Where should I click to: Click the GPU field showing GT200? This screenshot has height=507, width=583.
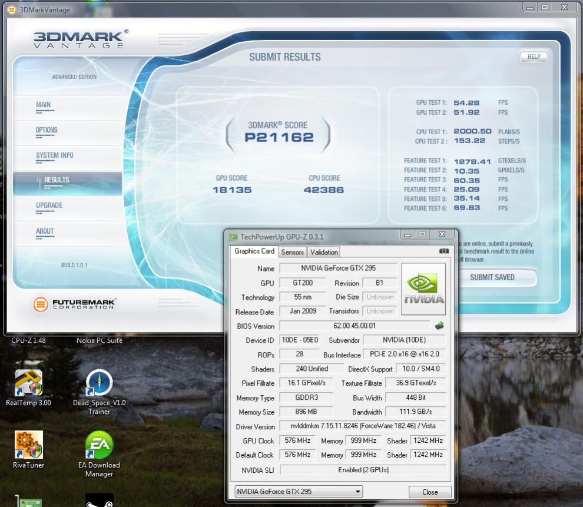(303, 283)
